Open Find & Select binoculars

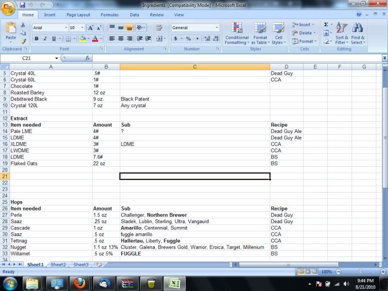point(357,33)
